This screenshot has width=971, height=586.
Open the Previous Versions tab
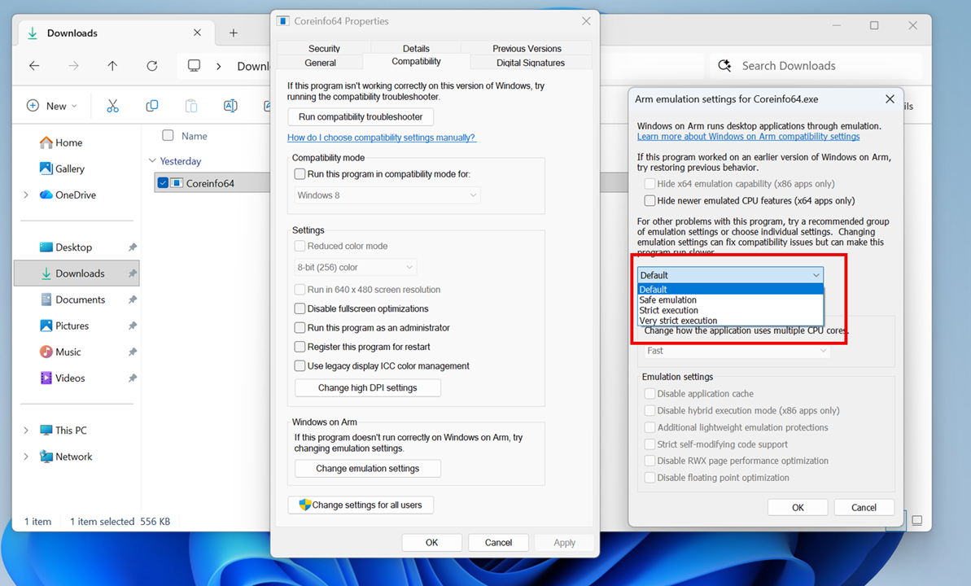click(526, 47)
